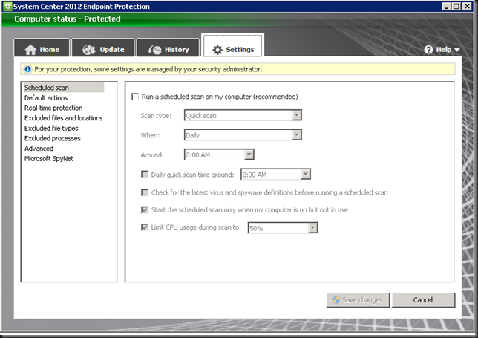This screenshot has height=338, width=478.
Task: Select Excluded files and locations
Action: point(63,118)
